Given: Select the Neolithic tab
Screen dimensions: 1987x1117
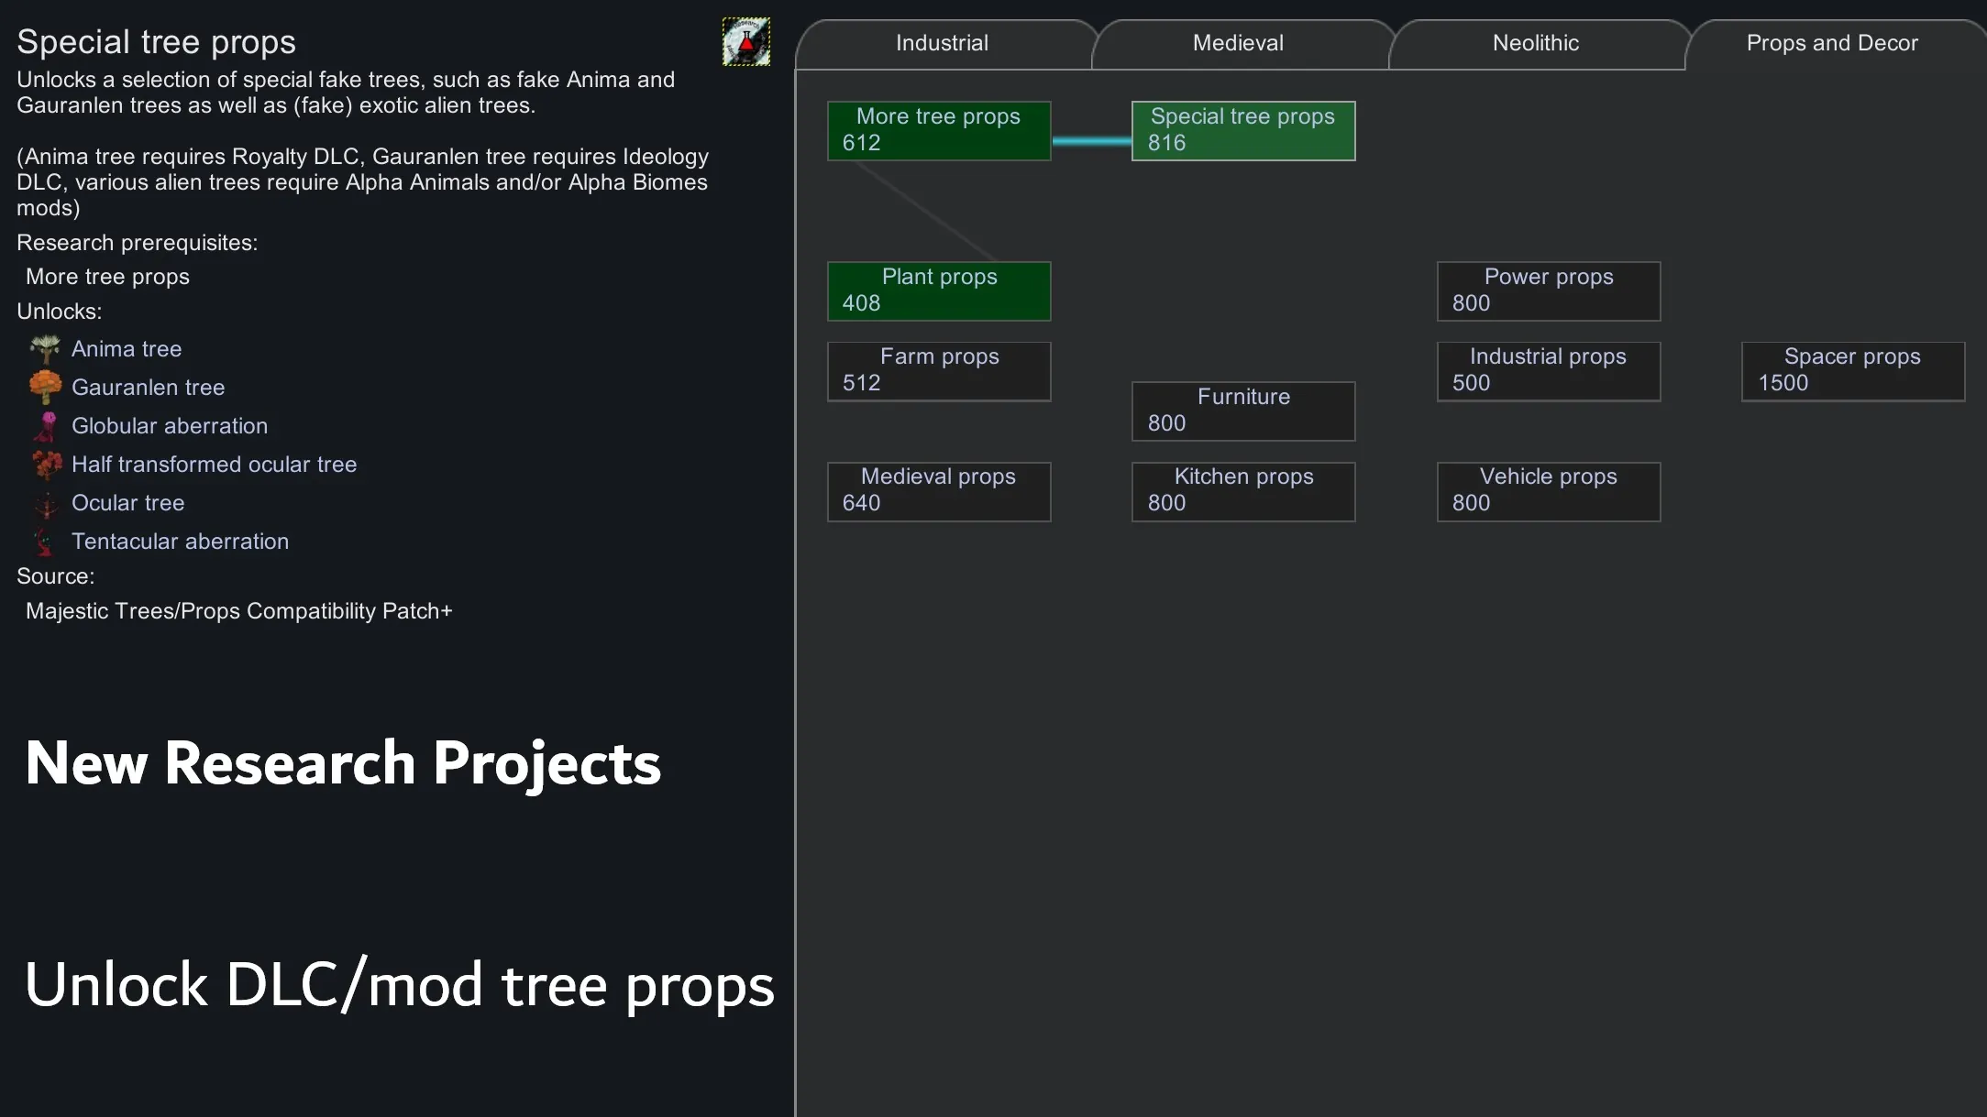Looking at the screenshot, I should pyautogui.click(x=1535, y=43).
